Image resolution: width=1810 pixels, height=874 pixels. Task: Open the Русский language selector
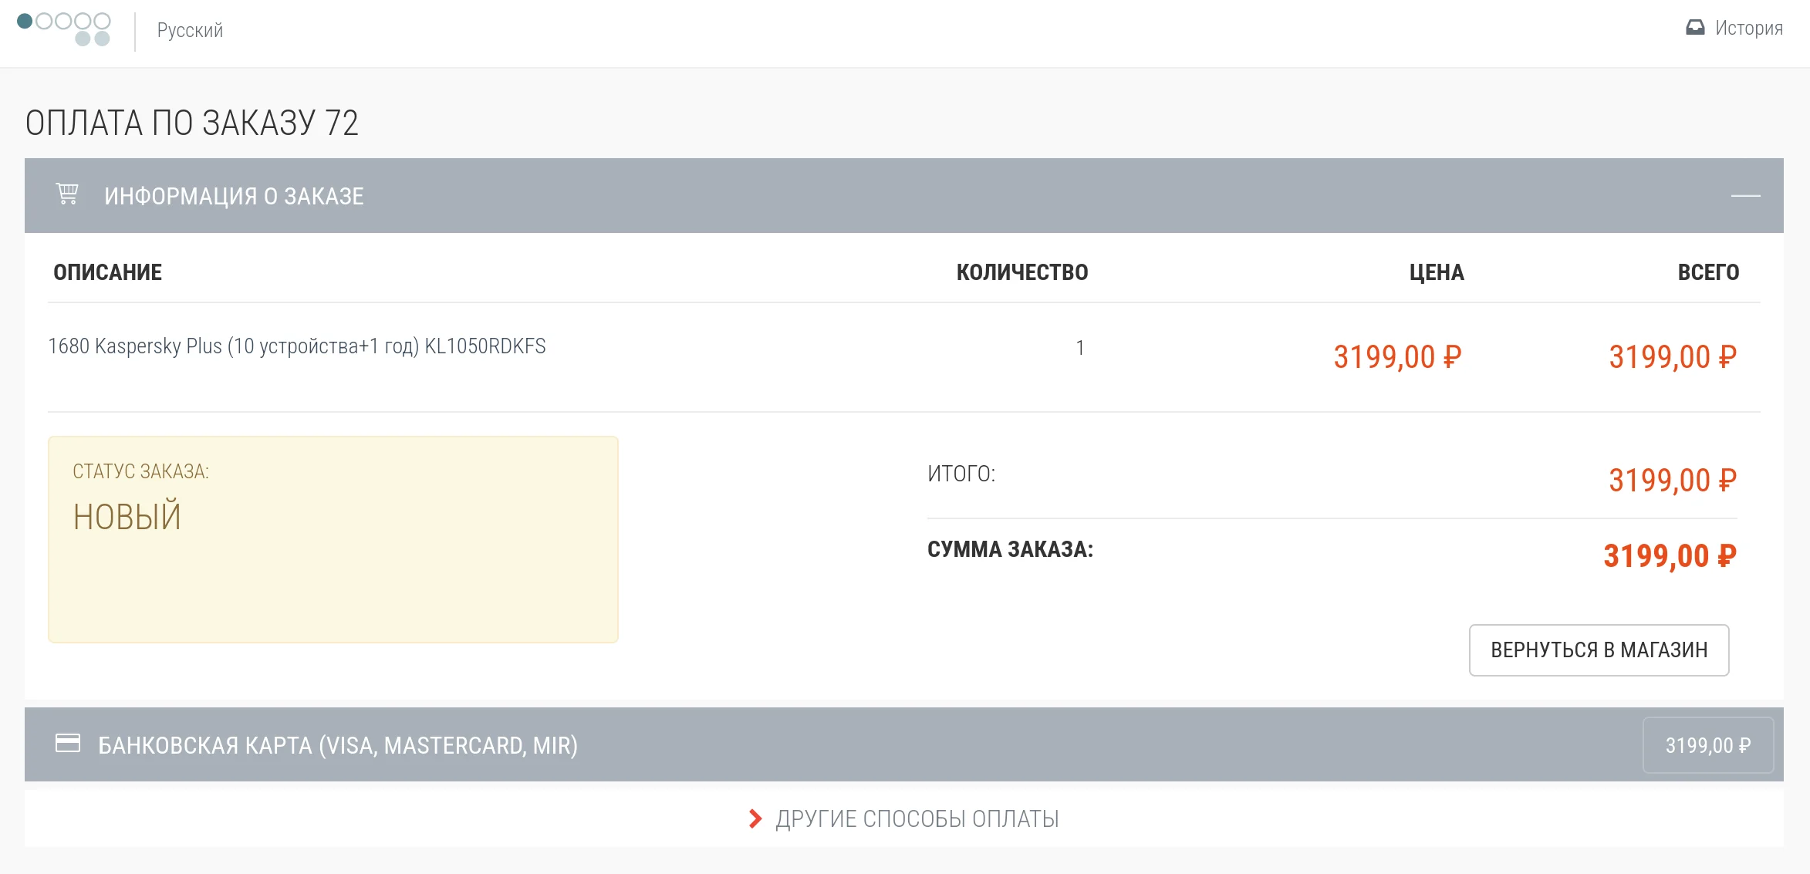190,30
